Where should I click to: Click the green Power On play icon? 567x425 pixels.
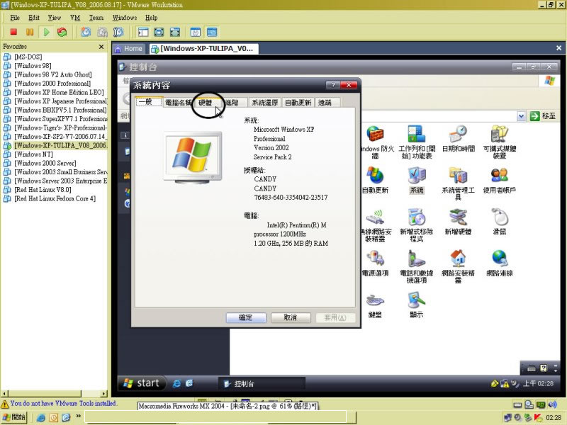(x=46, y=32)
